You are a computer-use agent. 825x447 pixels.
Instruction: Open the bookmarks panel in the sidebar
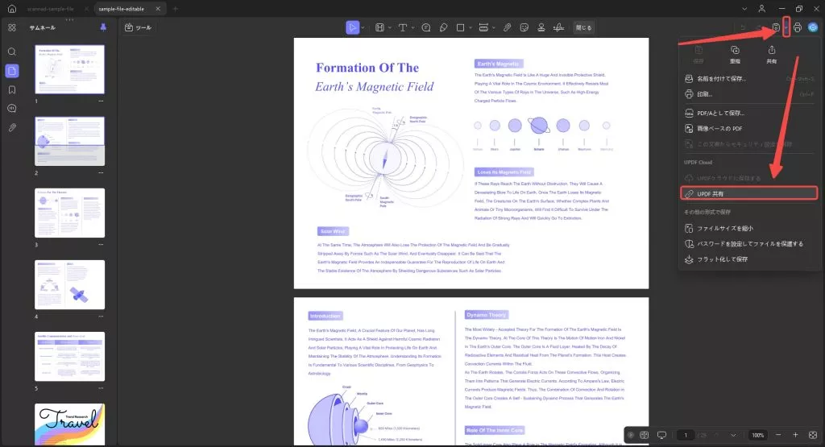point(11,89)
